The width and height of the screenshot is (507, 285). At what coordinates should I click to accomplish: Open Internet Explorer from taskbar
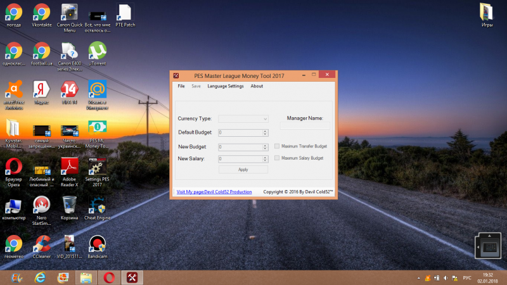(x=40, y=277)
